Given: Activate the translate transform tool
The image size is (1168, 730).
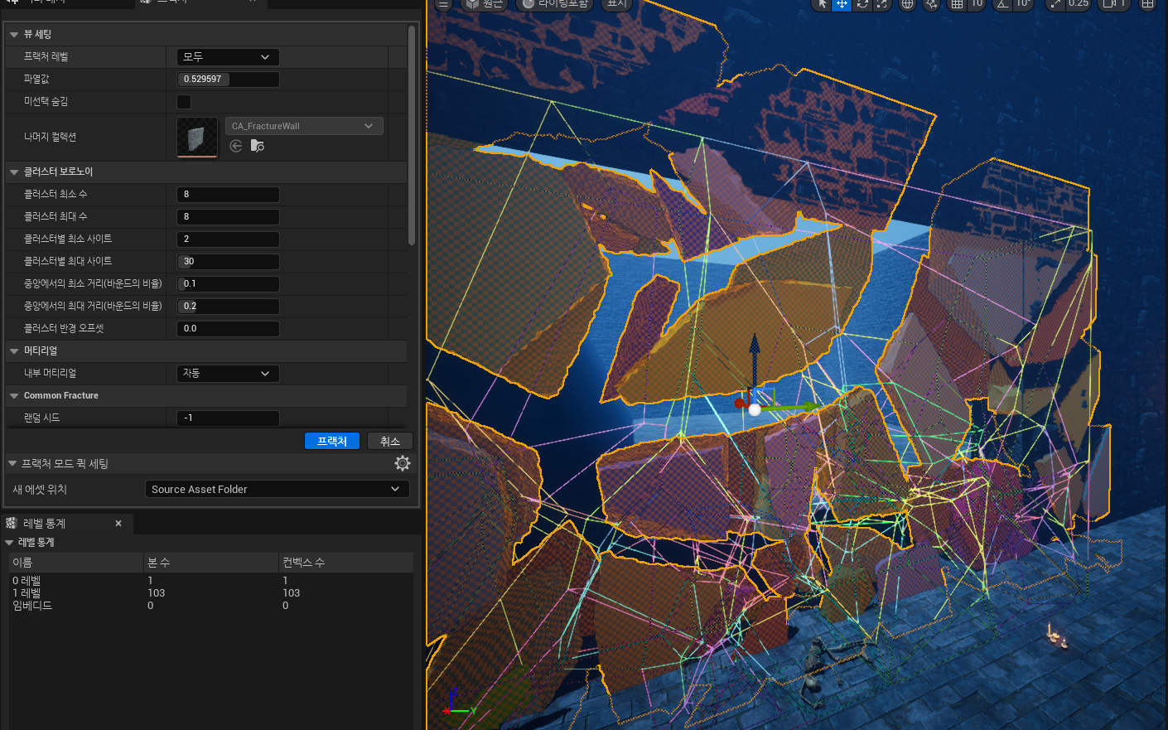Looking at the screenshot, I should pyautogui.click(x=842, y=4).
